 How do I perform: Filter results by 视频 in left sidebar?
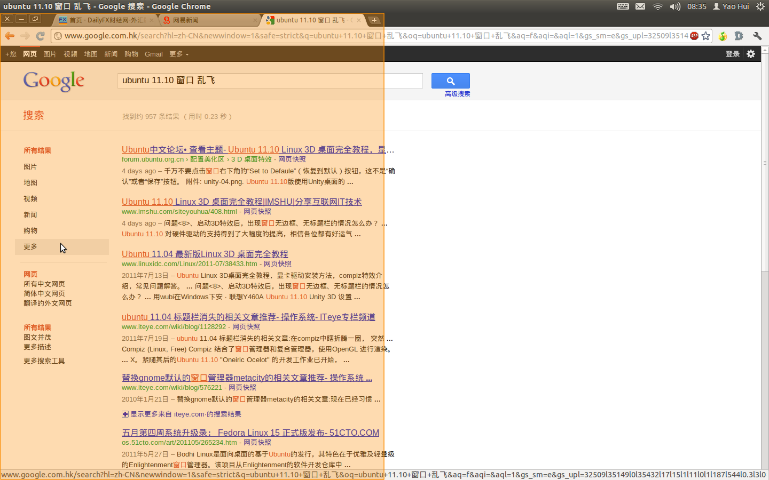[30, 199]
